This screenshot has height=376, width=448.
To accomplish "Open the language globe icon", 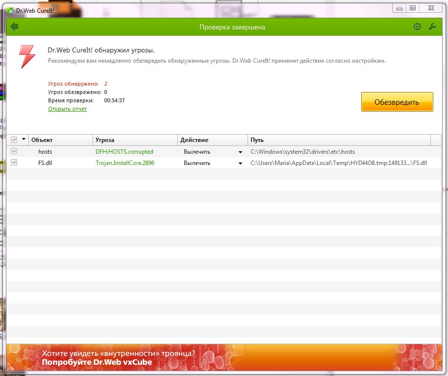I will (x=417, y=27).
